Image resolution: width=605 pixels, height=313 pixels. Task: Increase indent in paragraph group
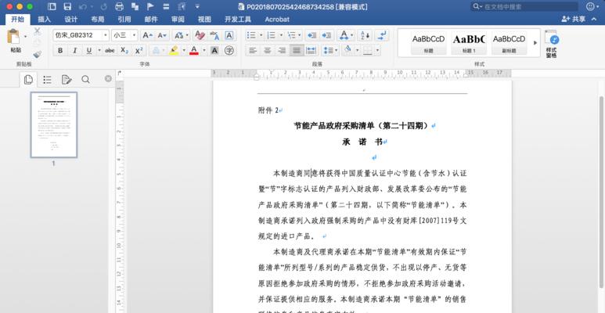(x=326, y=35)
